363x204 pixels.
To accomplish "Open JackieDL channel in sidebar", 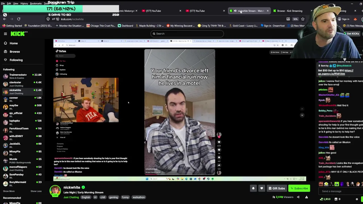I will [x=22, y=145].
